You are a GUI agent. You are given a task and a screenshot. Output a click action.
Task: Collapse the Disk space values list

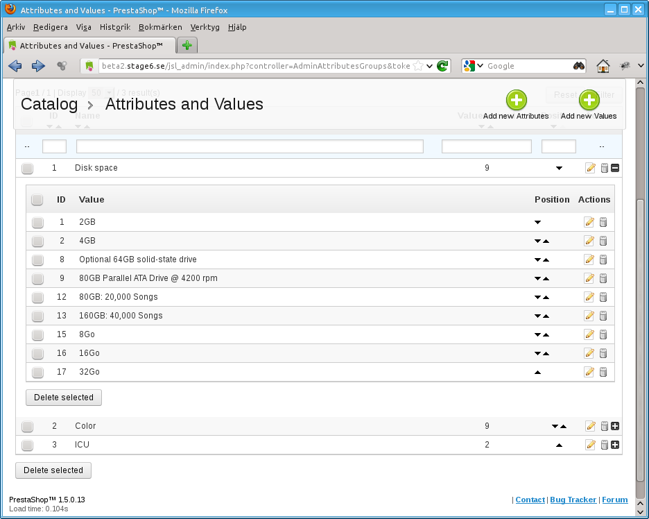[x=615, y=168]
